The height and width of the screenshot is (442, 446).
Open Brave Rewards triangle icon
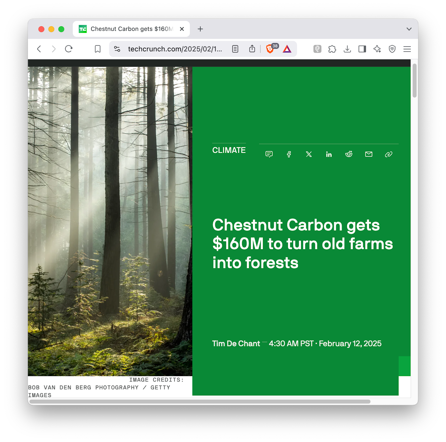coord(287,49)
